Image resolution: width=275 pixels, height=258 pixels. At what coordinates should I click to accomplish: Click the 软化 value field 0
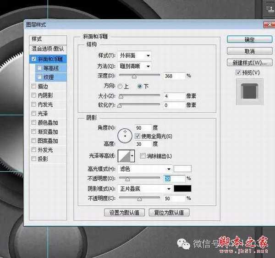[x=174, y=105]
